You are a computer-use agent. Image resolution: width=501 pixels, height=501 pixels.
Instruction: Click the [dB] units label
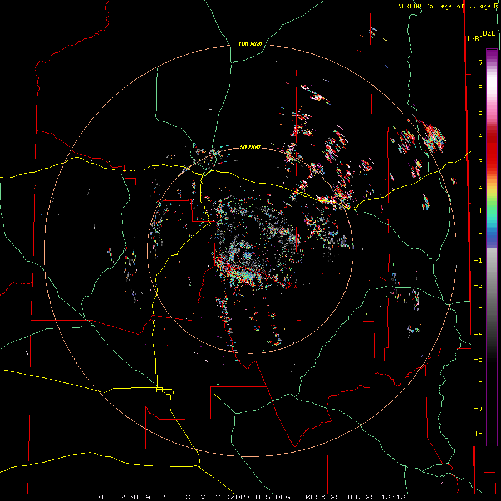[475, 39]
